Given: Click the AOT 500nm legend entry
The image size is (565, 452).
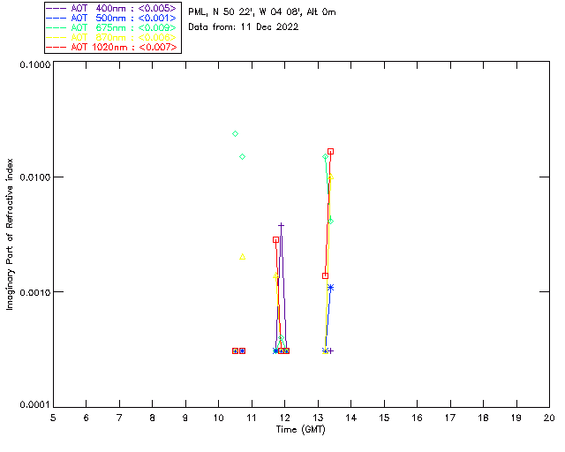Looking at the screenshot, I should (x=112, y=18).
